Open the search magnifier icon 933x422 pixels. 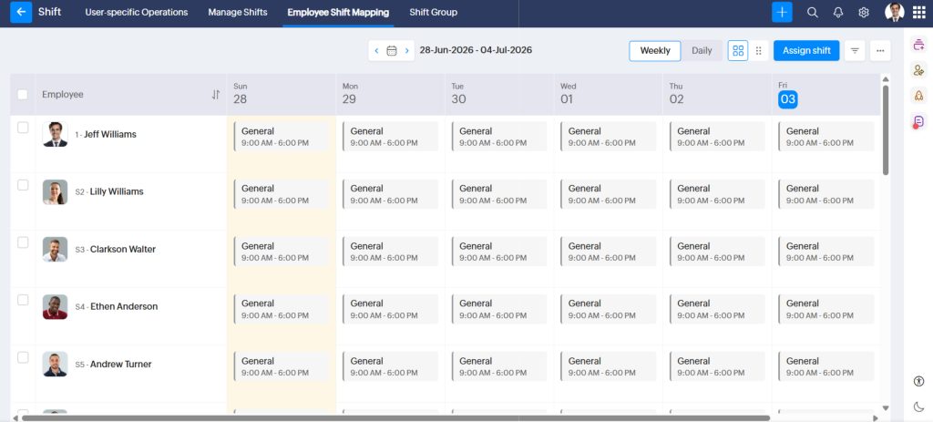(812, 13)
